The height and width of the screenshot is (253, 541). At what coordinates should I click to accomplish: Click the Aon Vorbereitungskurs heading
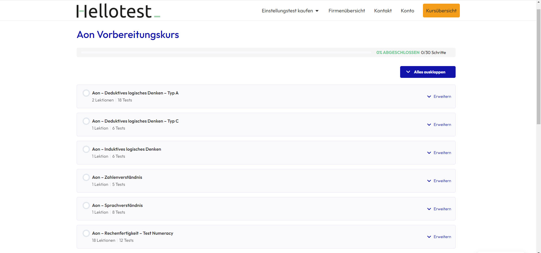coord(128,35)
